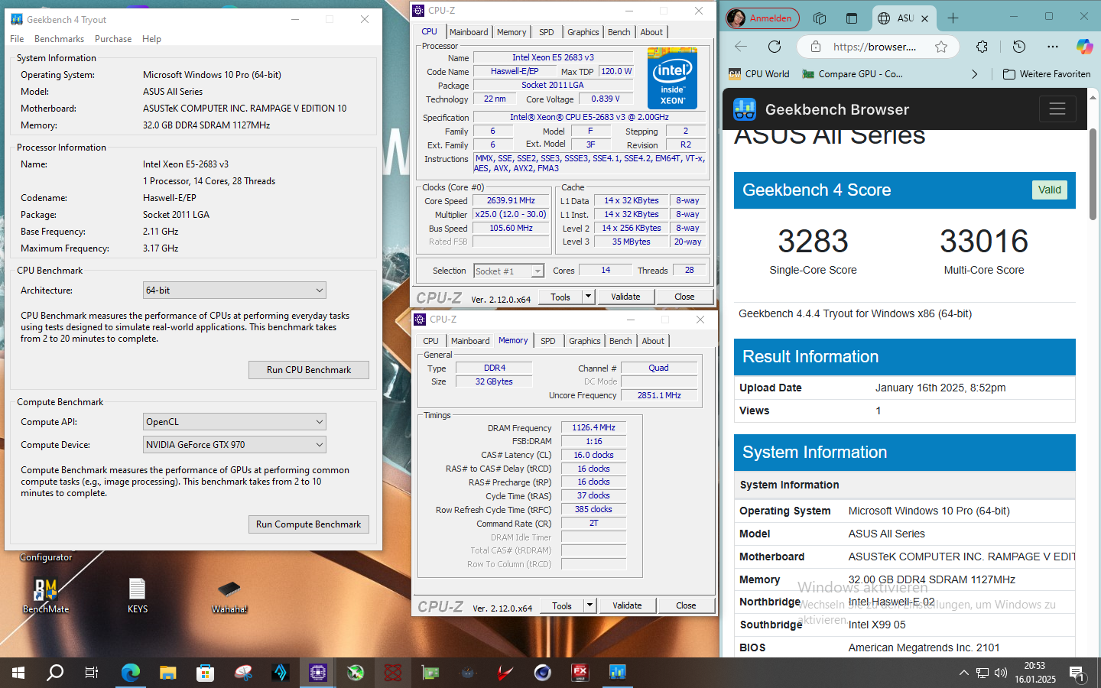The image size is (1101, 688).
Task: Open the Wahaha! desktop shortcut
Action: tap(229, 597)
